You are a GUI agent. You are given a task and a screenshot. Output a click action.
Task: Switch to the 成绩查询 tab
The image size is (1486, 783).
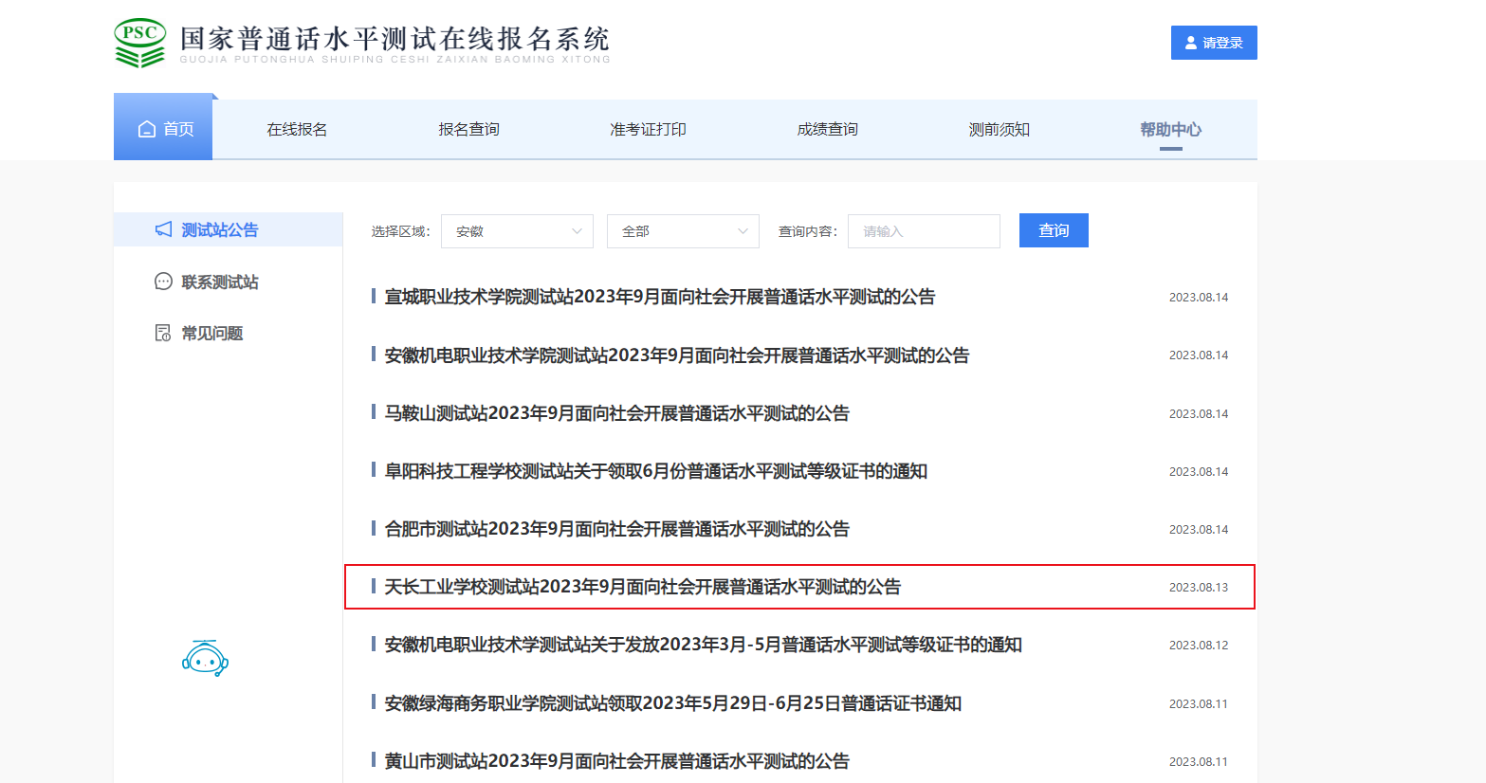(827, 129)
